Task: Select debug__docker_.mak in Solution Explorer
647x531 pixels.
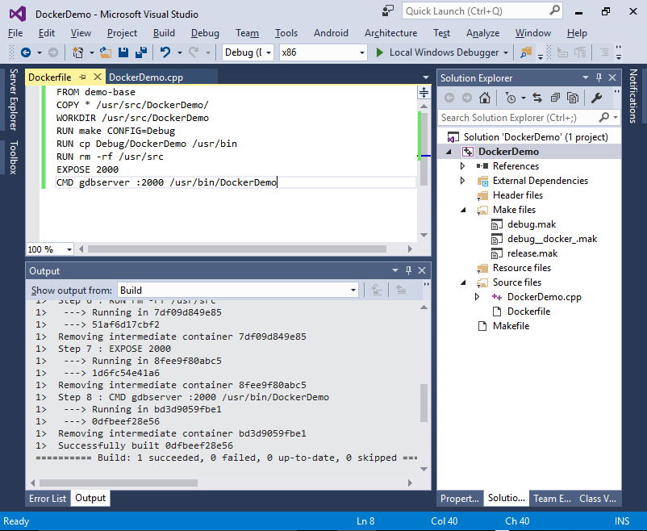Action: (552, 239)
